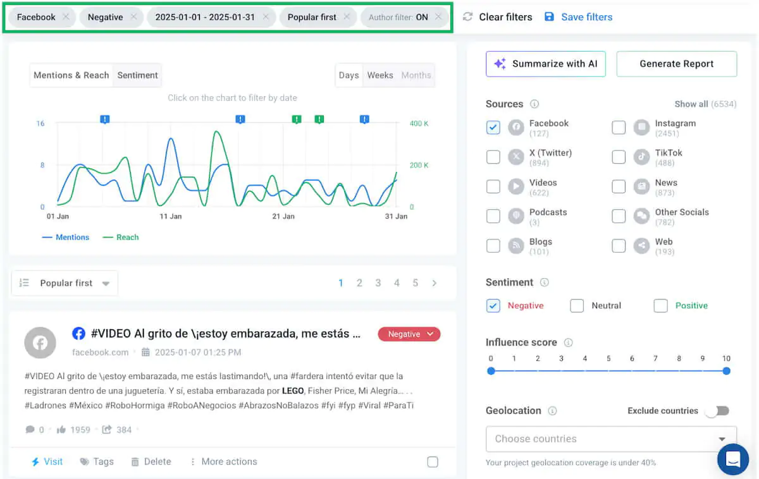Open the chat support bubble icon
The image size is (759, 479).
733,459
